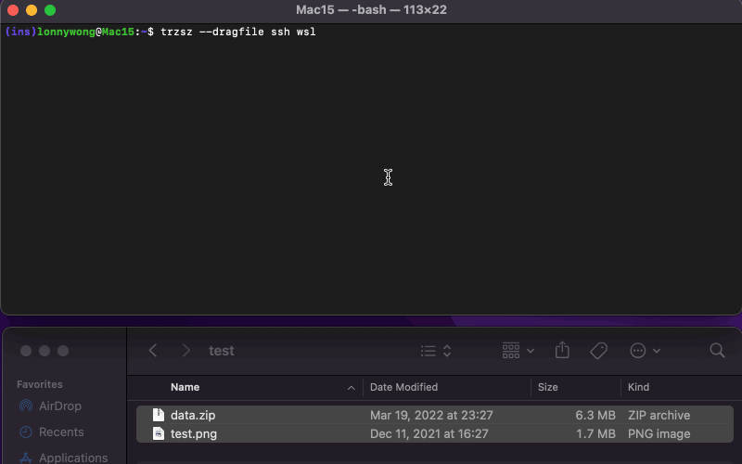742x464 pixels.
Task: Open the Finder list view switcher
Action: 436,351
